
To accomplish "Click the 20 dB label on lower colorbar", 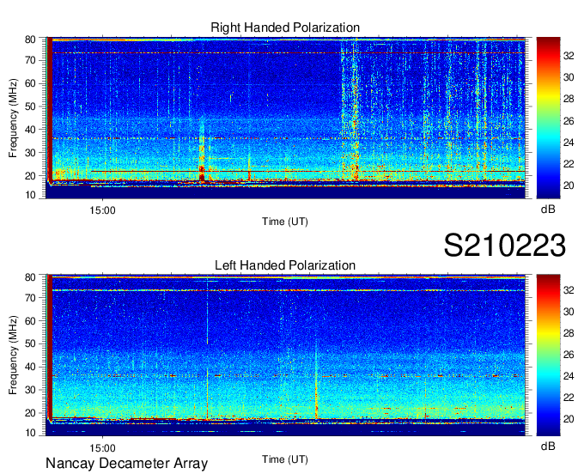I will pos(569,419).
